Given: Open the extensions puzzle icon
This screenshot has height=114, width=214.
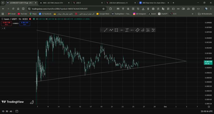Looking at the screenshot, I should 111,9.
